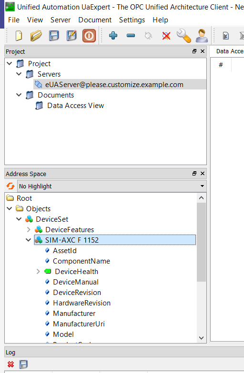244x373 pixels.
Task: Collapse the Documents tree node
Action: click(19, 95)
